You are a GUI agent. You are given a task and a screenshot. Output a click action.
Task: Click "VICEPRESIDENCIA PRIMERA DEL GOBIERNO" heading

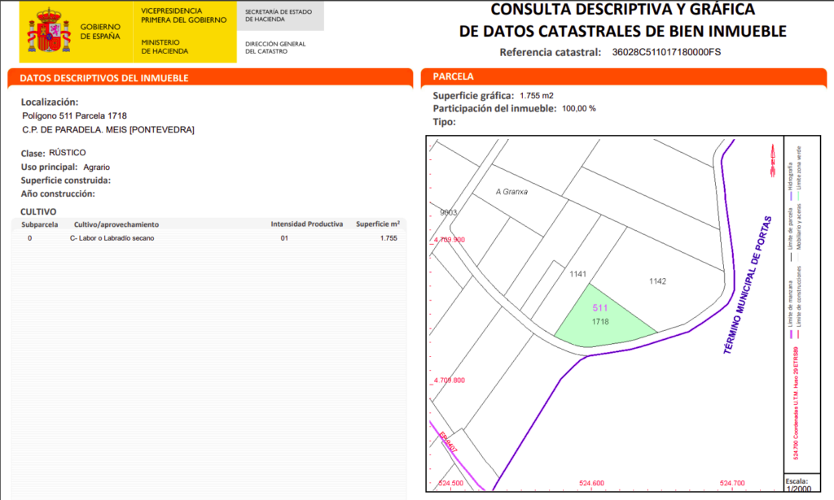coord(183,15)
